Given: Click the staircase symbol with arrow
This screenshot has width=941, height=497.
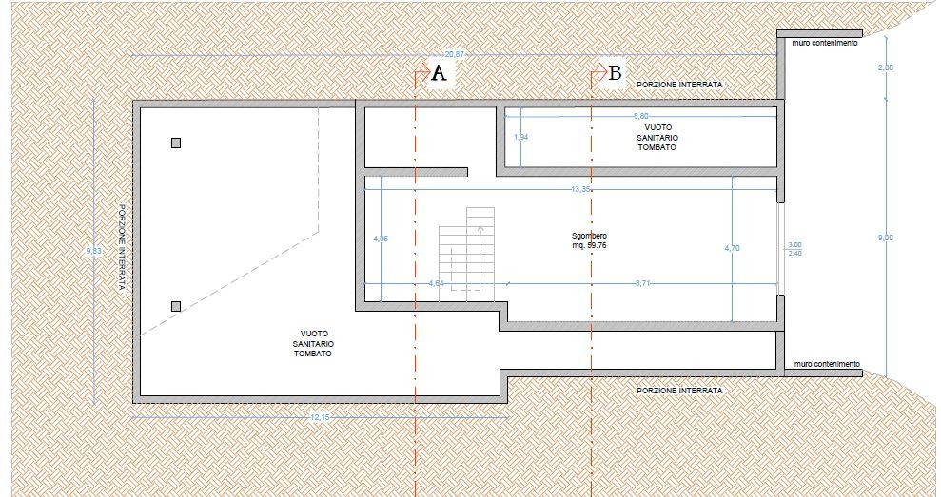Looking at the screenshot, I should pyautogui.click(x=467, y=254).
